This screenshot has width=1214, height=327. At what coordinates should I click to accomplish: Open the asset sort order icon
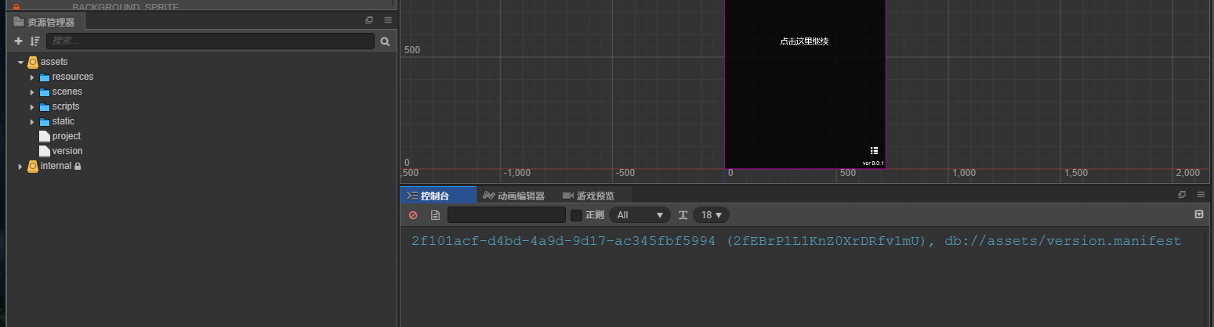pos(34,41)
